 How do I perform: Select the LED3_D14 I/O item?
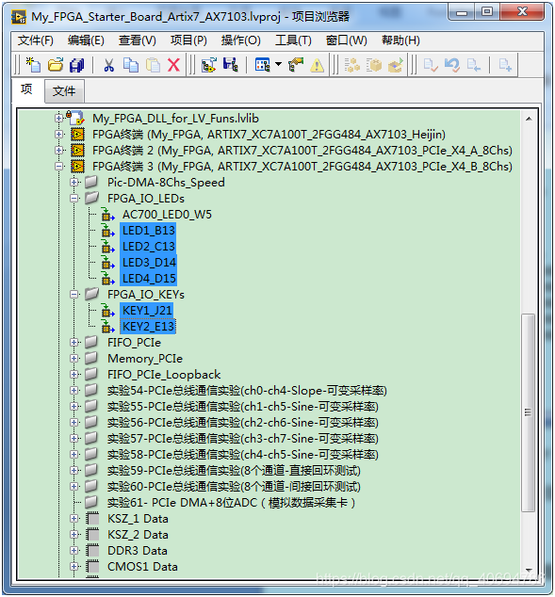click(x=149, y=263)
